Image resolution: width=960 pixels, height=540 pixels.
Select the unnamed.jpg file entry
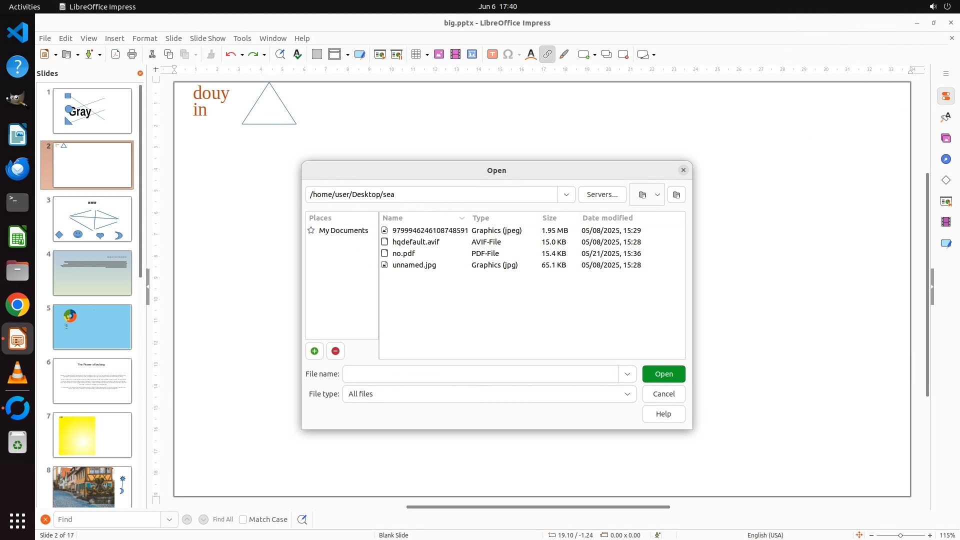click(x=414, y=265)
